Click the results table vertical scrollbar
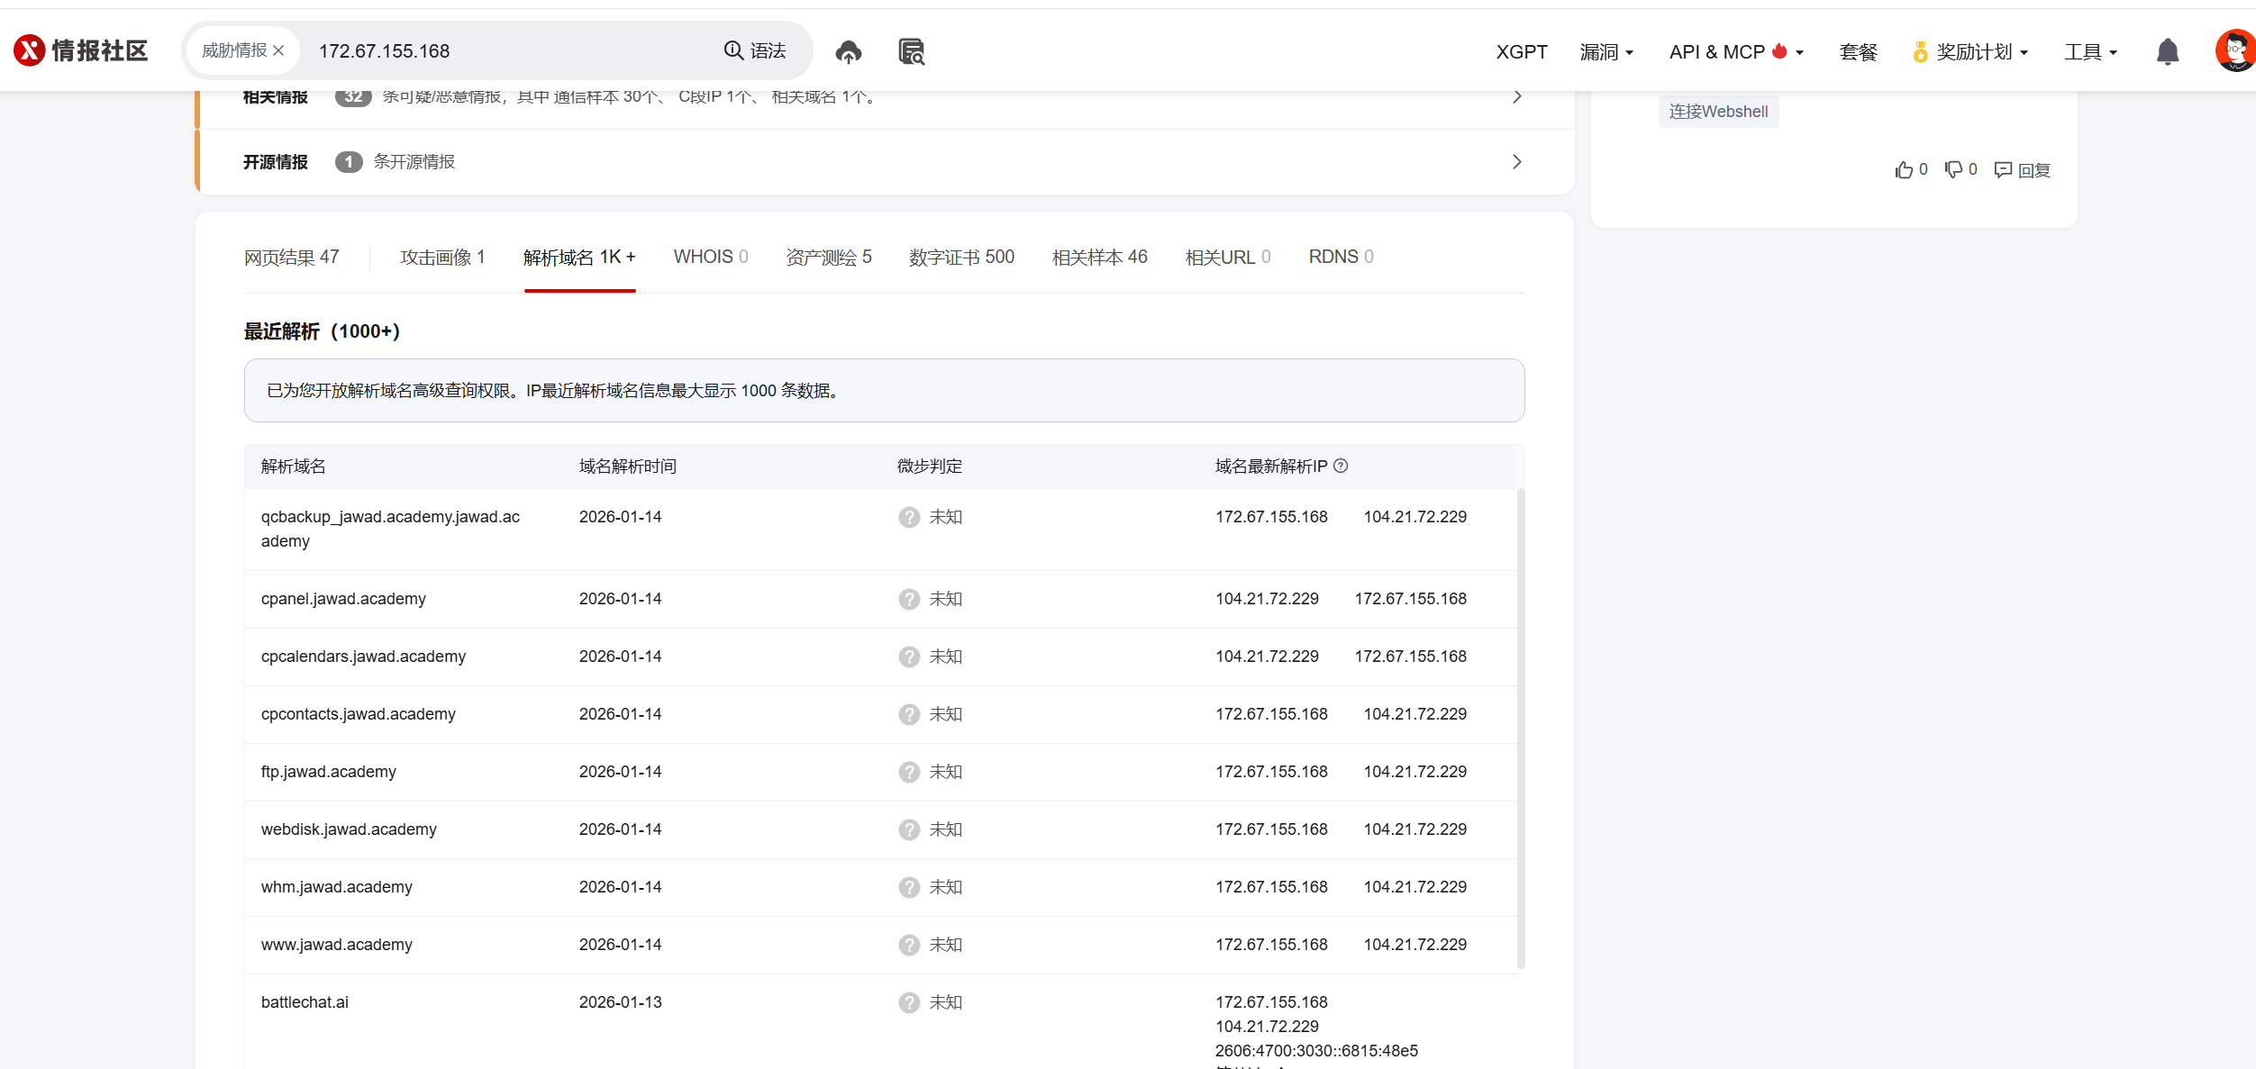 tap(1521, 728)
